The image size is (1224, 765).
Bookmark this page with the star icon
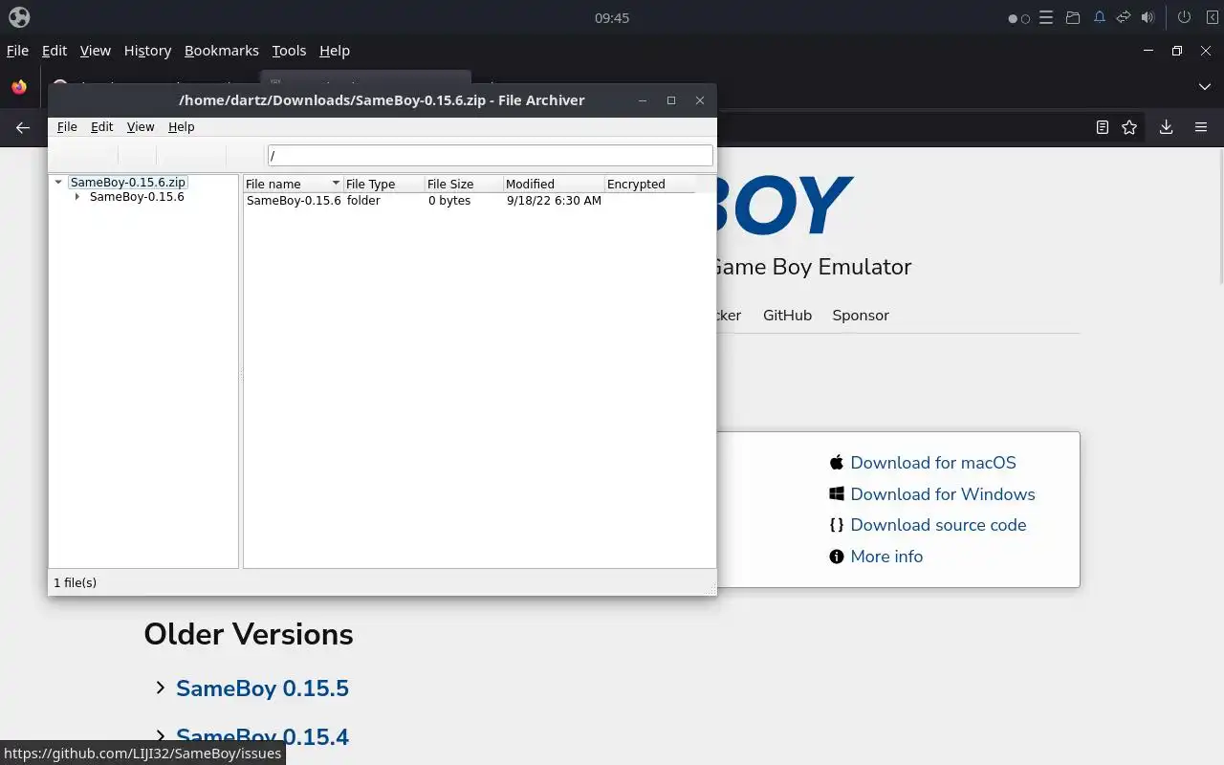(1129, 127)
